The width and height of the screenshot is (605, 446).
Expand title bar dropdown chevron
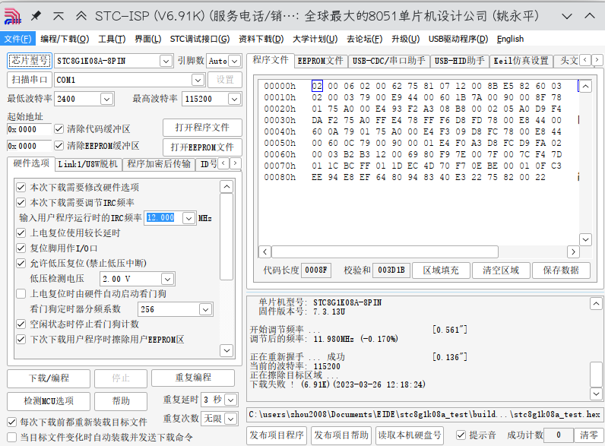567,16
